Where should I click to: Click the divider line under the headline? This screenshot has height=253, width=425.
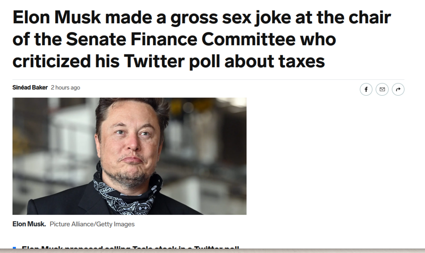[x=208, y=79]
